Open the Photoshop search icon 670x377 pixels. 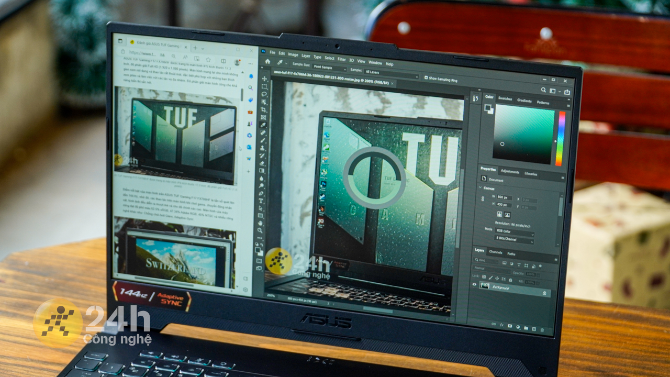[x=544, y=90]
